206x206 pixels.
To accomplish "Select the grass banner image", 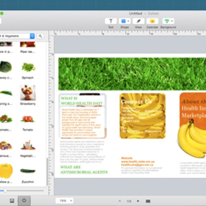I will point(132,74).
